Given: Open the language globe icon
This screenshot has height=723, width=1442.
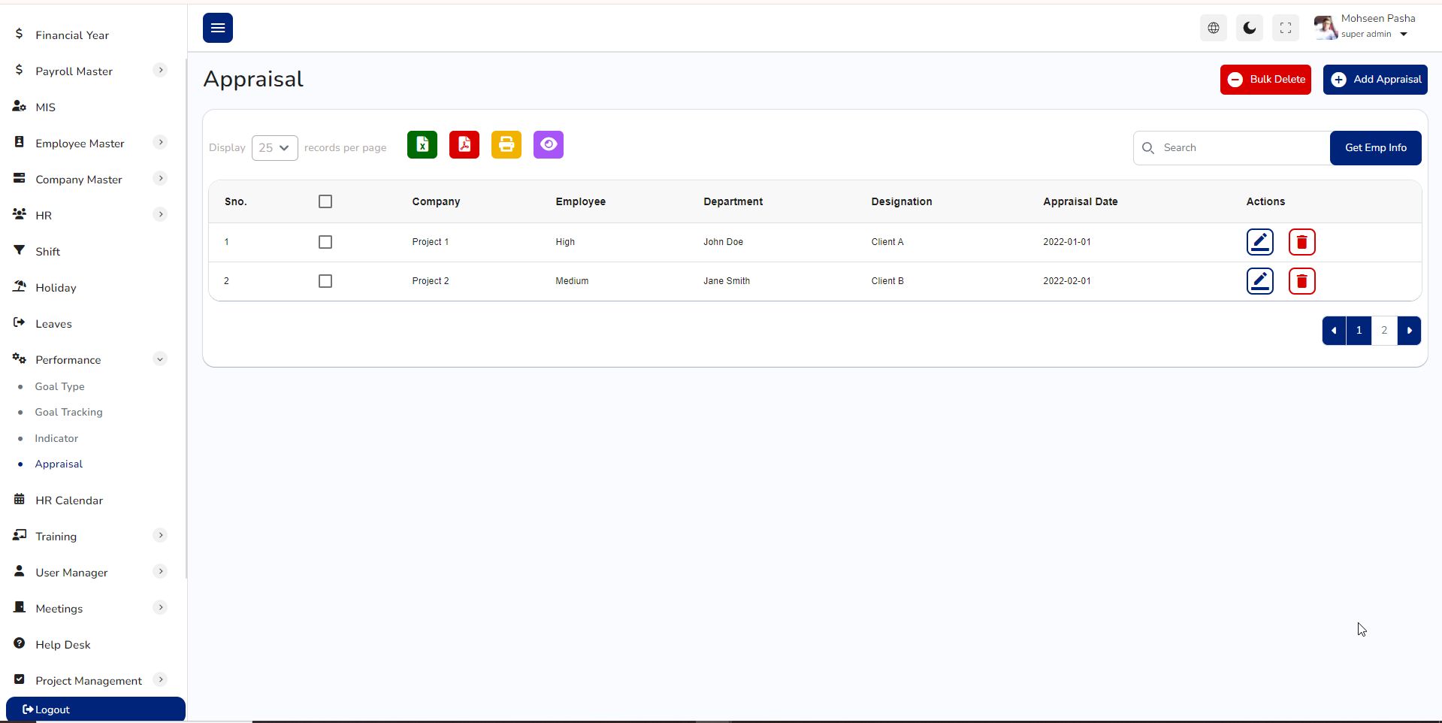Looking at the screenshot, I should click(x=1214, y=28).
